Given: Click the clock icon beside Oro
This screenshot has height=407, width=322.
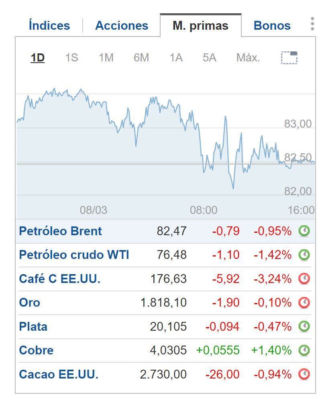Looking at the screenshot, I should coord(304,302).
